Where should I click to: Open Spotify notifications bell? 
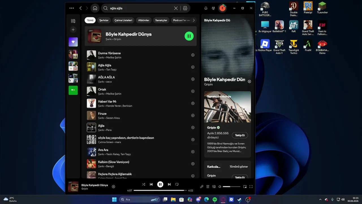click(x=206, y=8)
